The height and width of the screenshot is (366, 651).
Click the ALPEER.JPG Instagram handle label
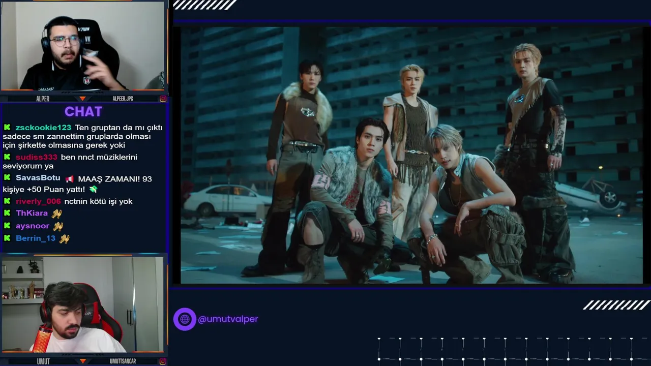click(x=123, y=99)
